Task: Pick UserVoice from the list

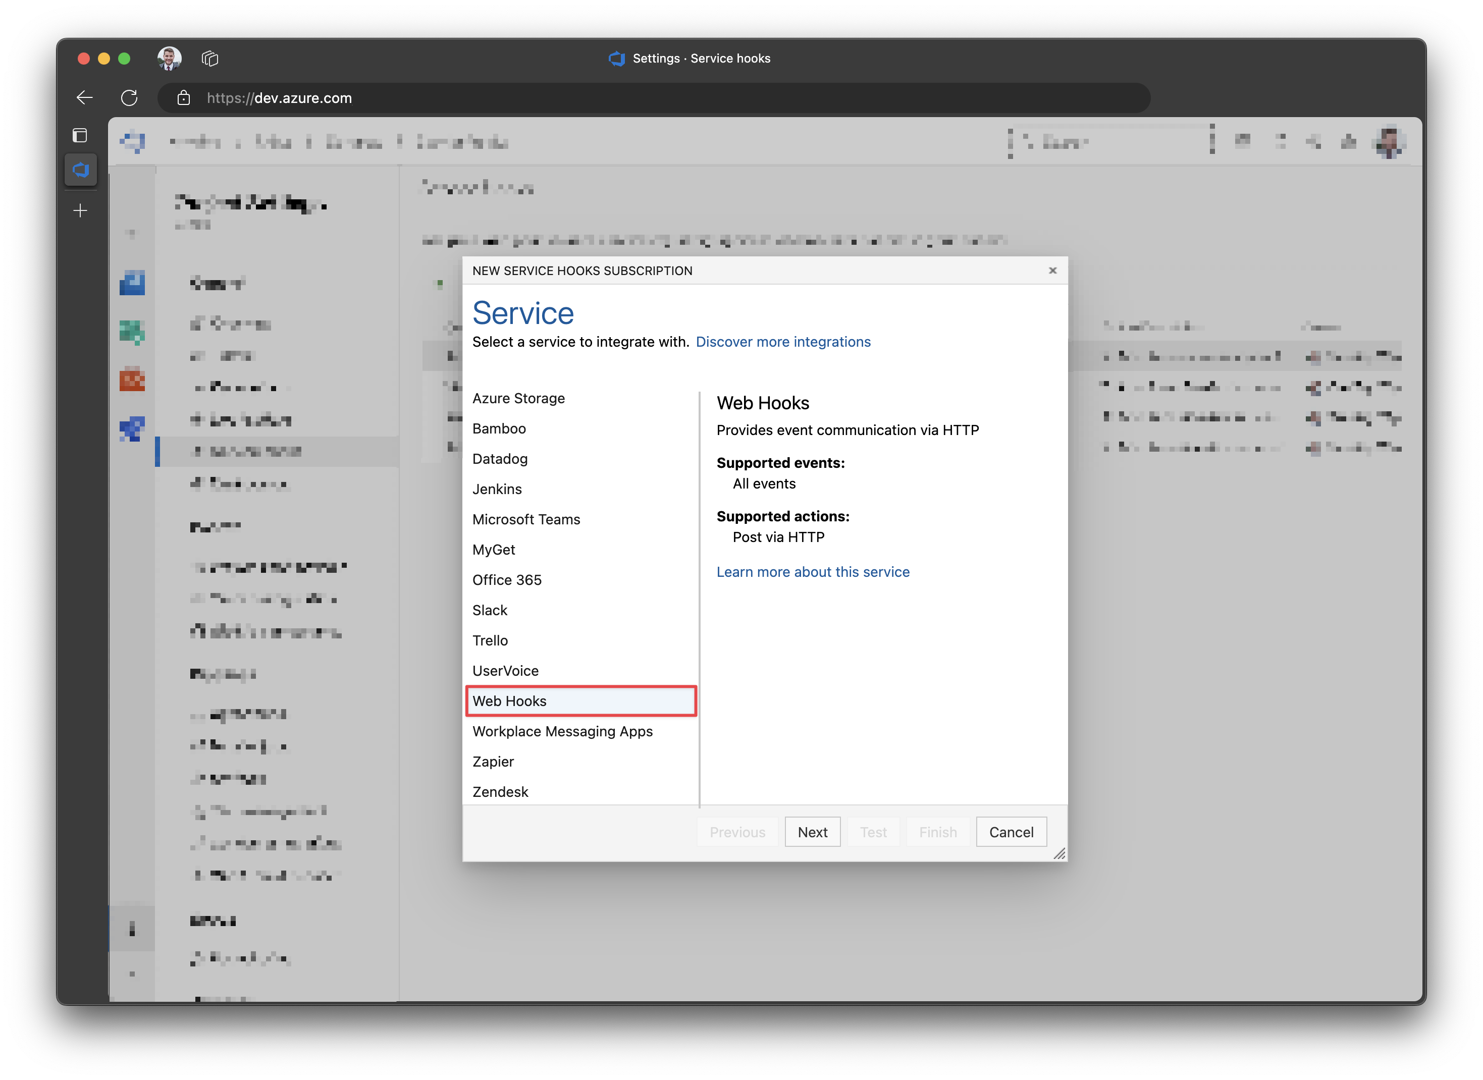Action: [580, 671]
